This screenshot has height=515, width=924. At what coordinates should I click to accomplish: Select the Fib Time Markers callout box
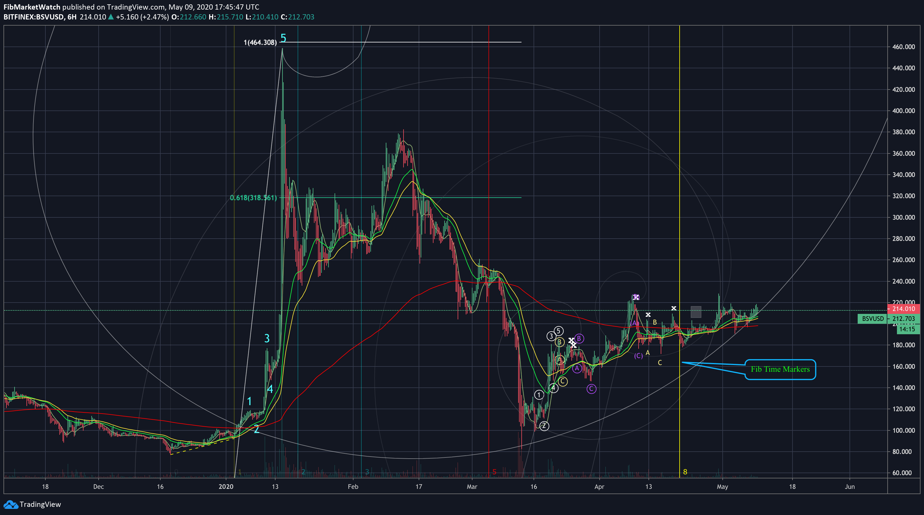(780, 369)
